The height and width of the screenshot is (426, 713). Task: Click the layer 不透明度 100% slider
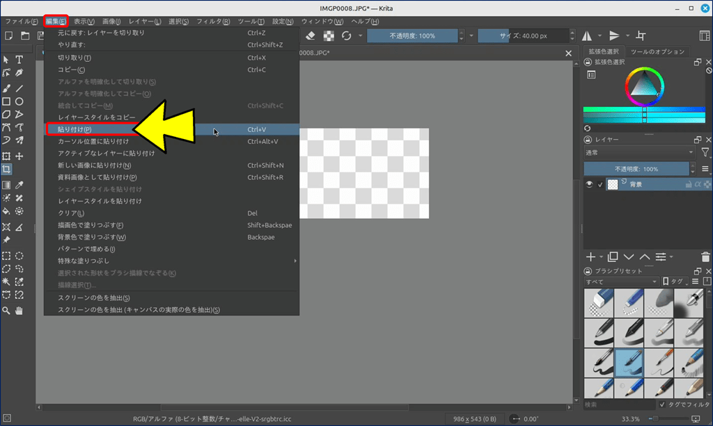point(636,169)
